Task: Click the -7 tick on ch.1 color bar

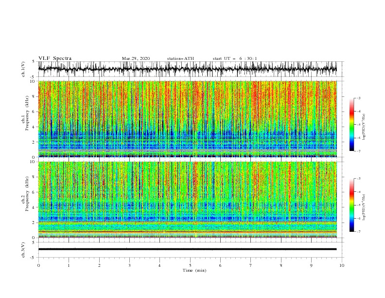Action: point(358,151)
